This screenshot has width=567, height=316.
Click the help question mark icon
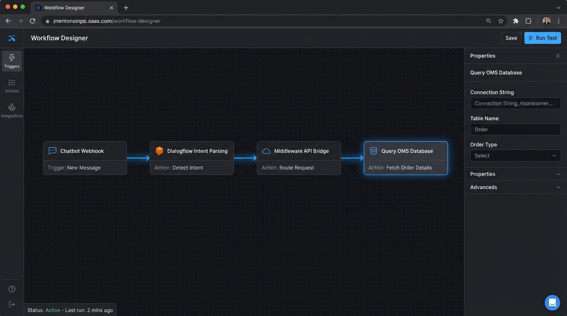12,289
